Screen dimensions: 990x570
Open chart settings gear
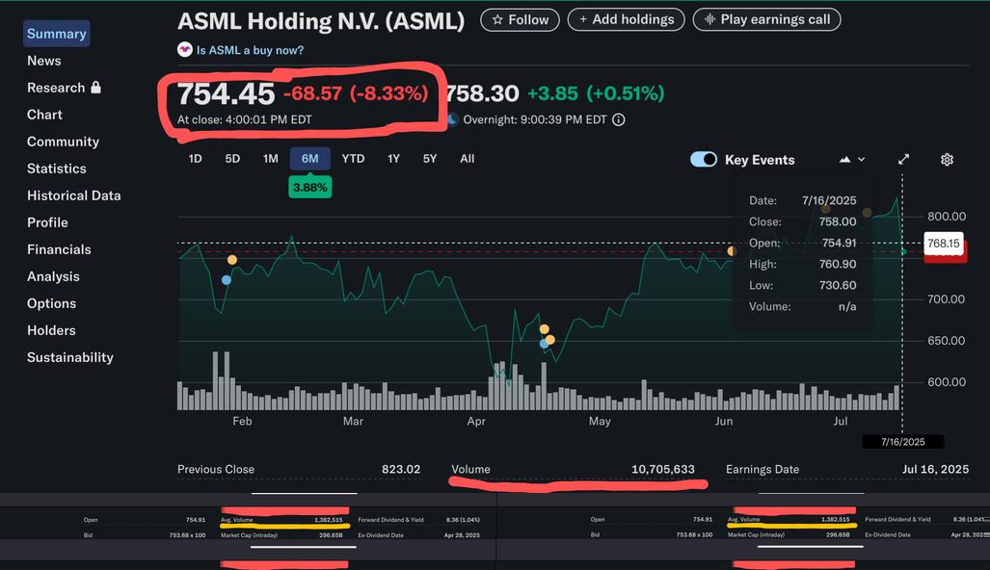(x=947, y=160)
